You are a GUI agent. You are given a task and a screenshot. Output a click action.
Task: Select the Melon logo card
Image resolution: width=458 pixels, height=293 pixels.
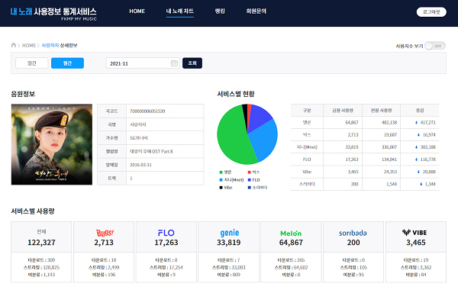coord(291,237)
